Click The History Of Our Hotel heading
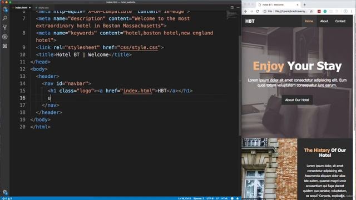 325,153
